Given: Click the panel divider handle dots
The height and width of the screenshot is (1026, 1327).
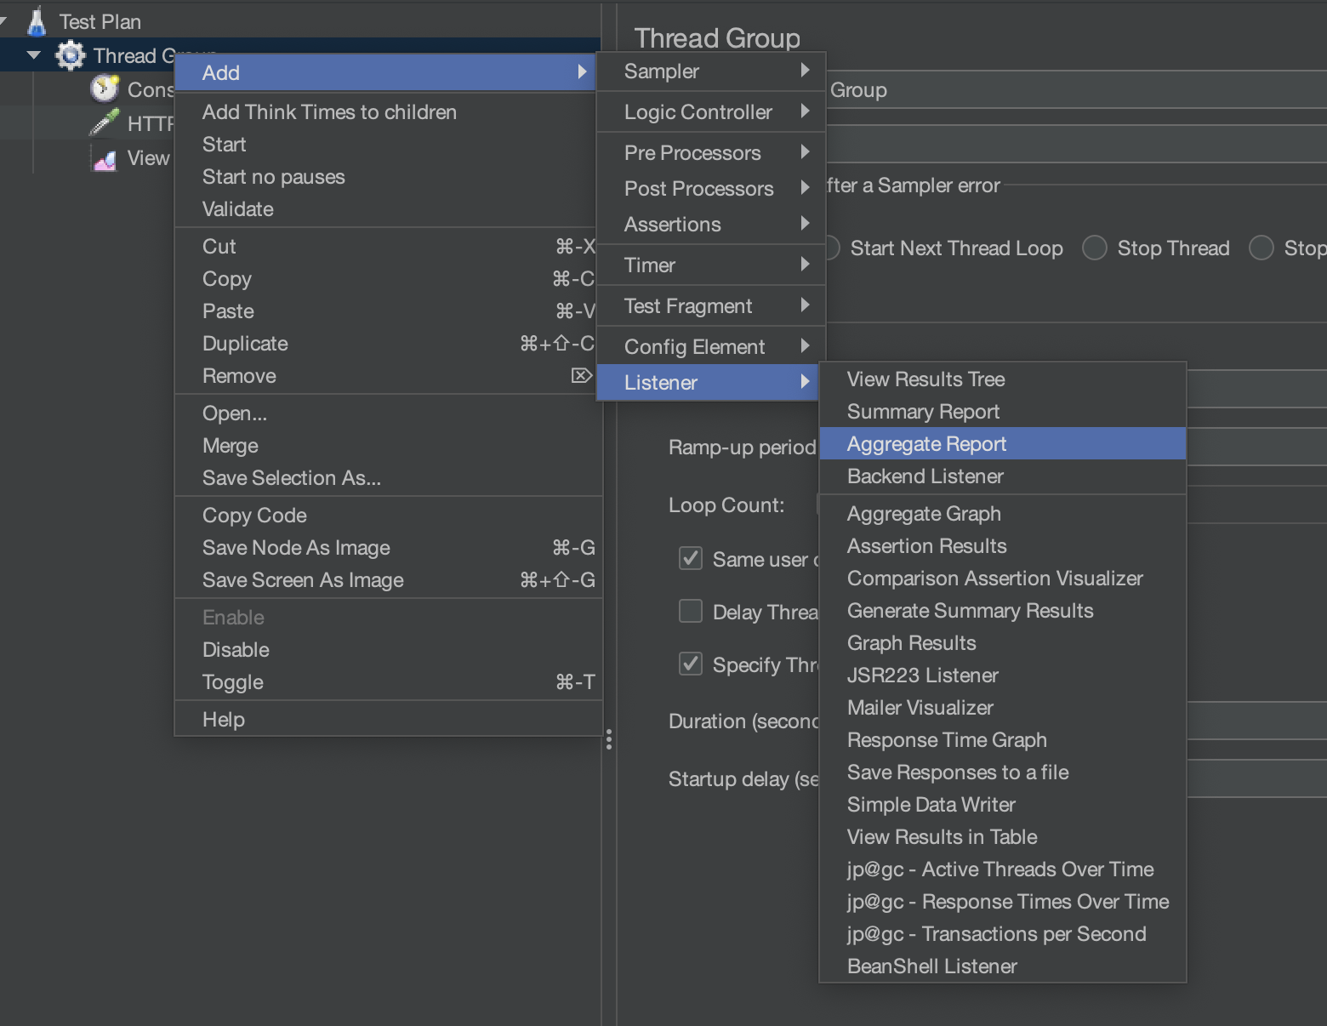Looking at the screenshot, I should (x=609, y=740).
